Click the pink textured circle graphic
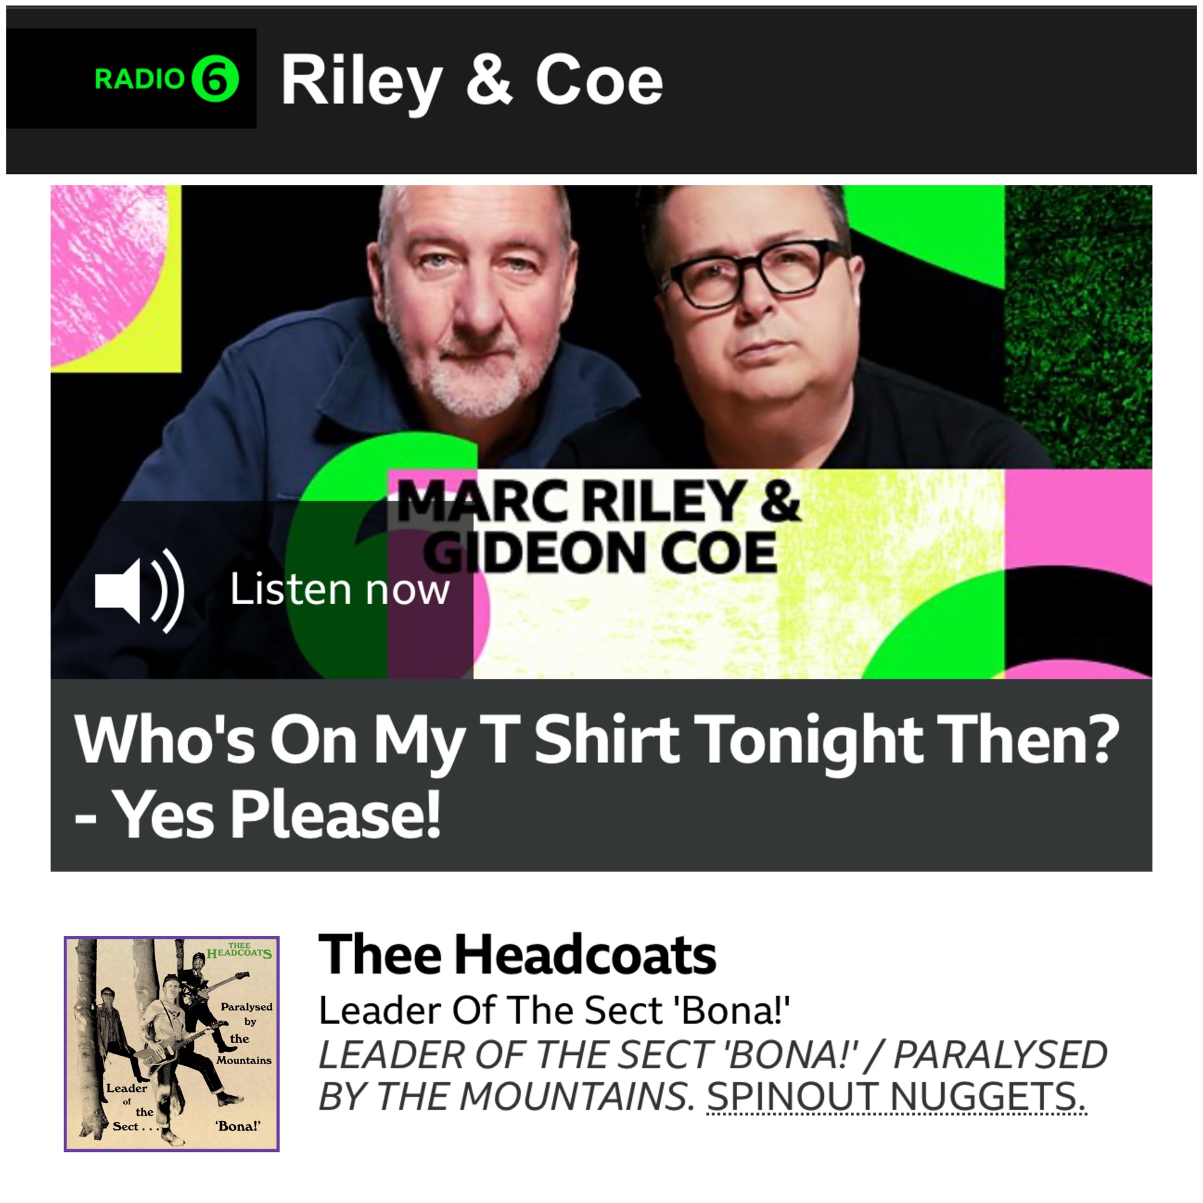The image size is (1203, 1203). tap(109, 274)
